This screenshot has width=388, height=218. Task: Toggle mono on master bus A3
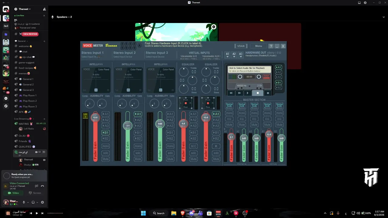point(254,113)
